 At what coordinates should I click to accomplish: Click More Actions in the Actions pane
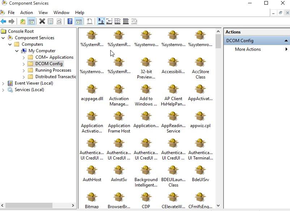248,49
